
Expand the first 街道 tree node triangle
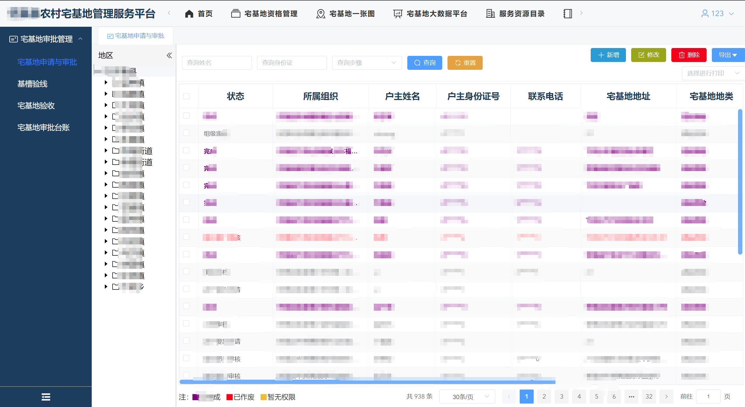click(106, 150)
